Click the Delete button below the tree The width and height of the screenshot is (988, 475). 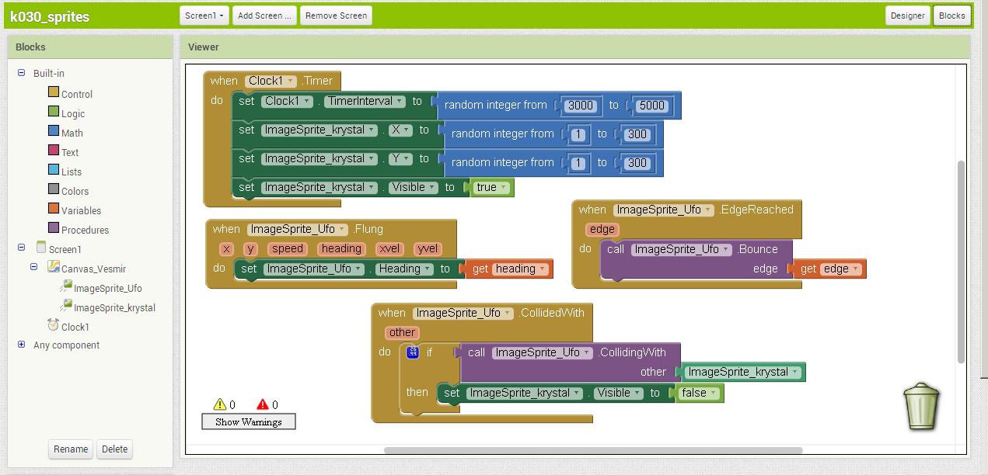coord(115,449)
